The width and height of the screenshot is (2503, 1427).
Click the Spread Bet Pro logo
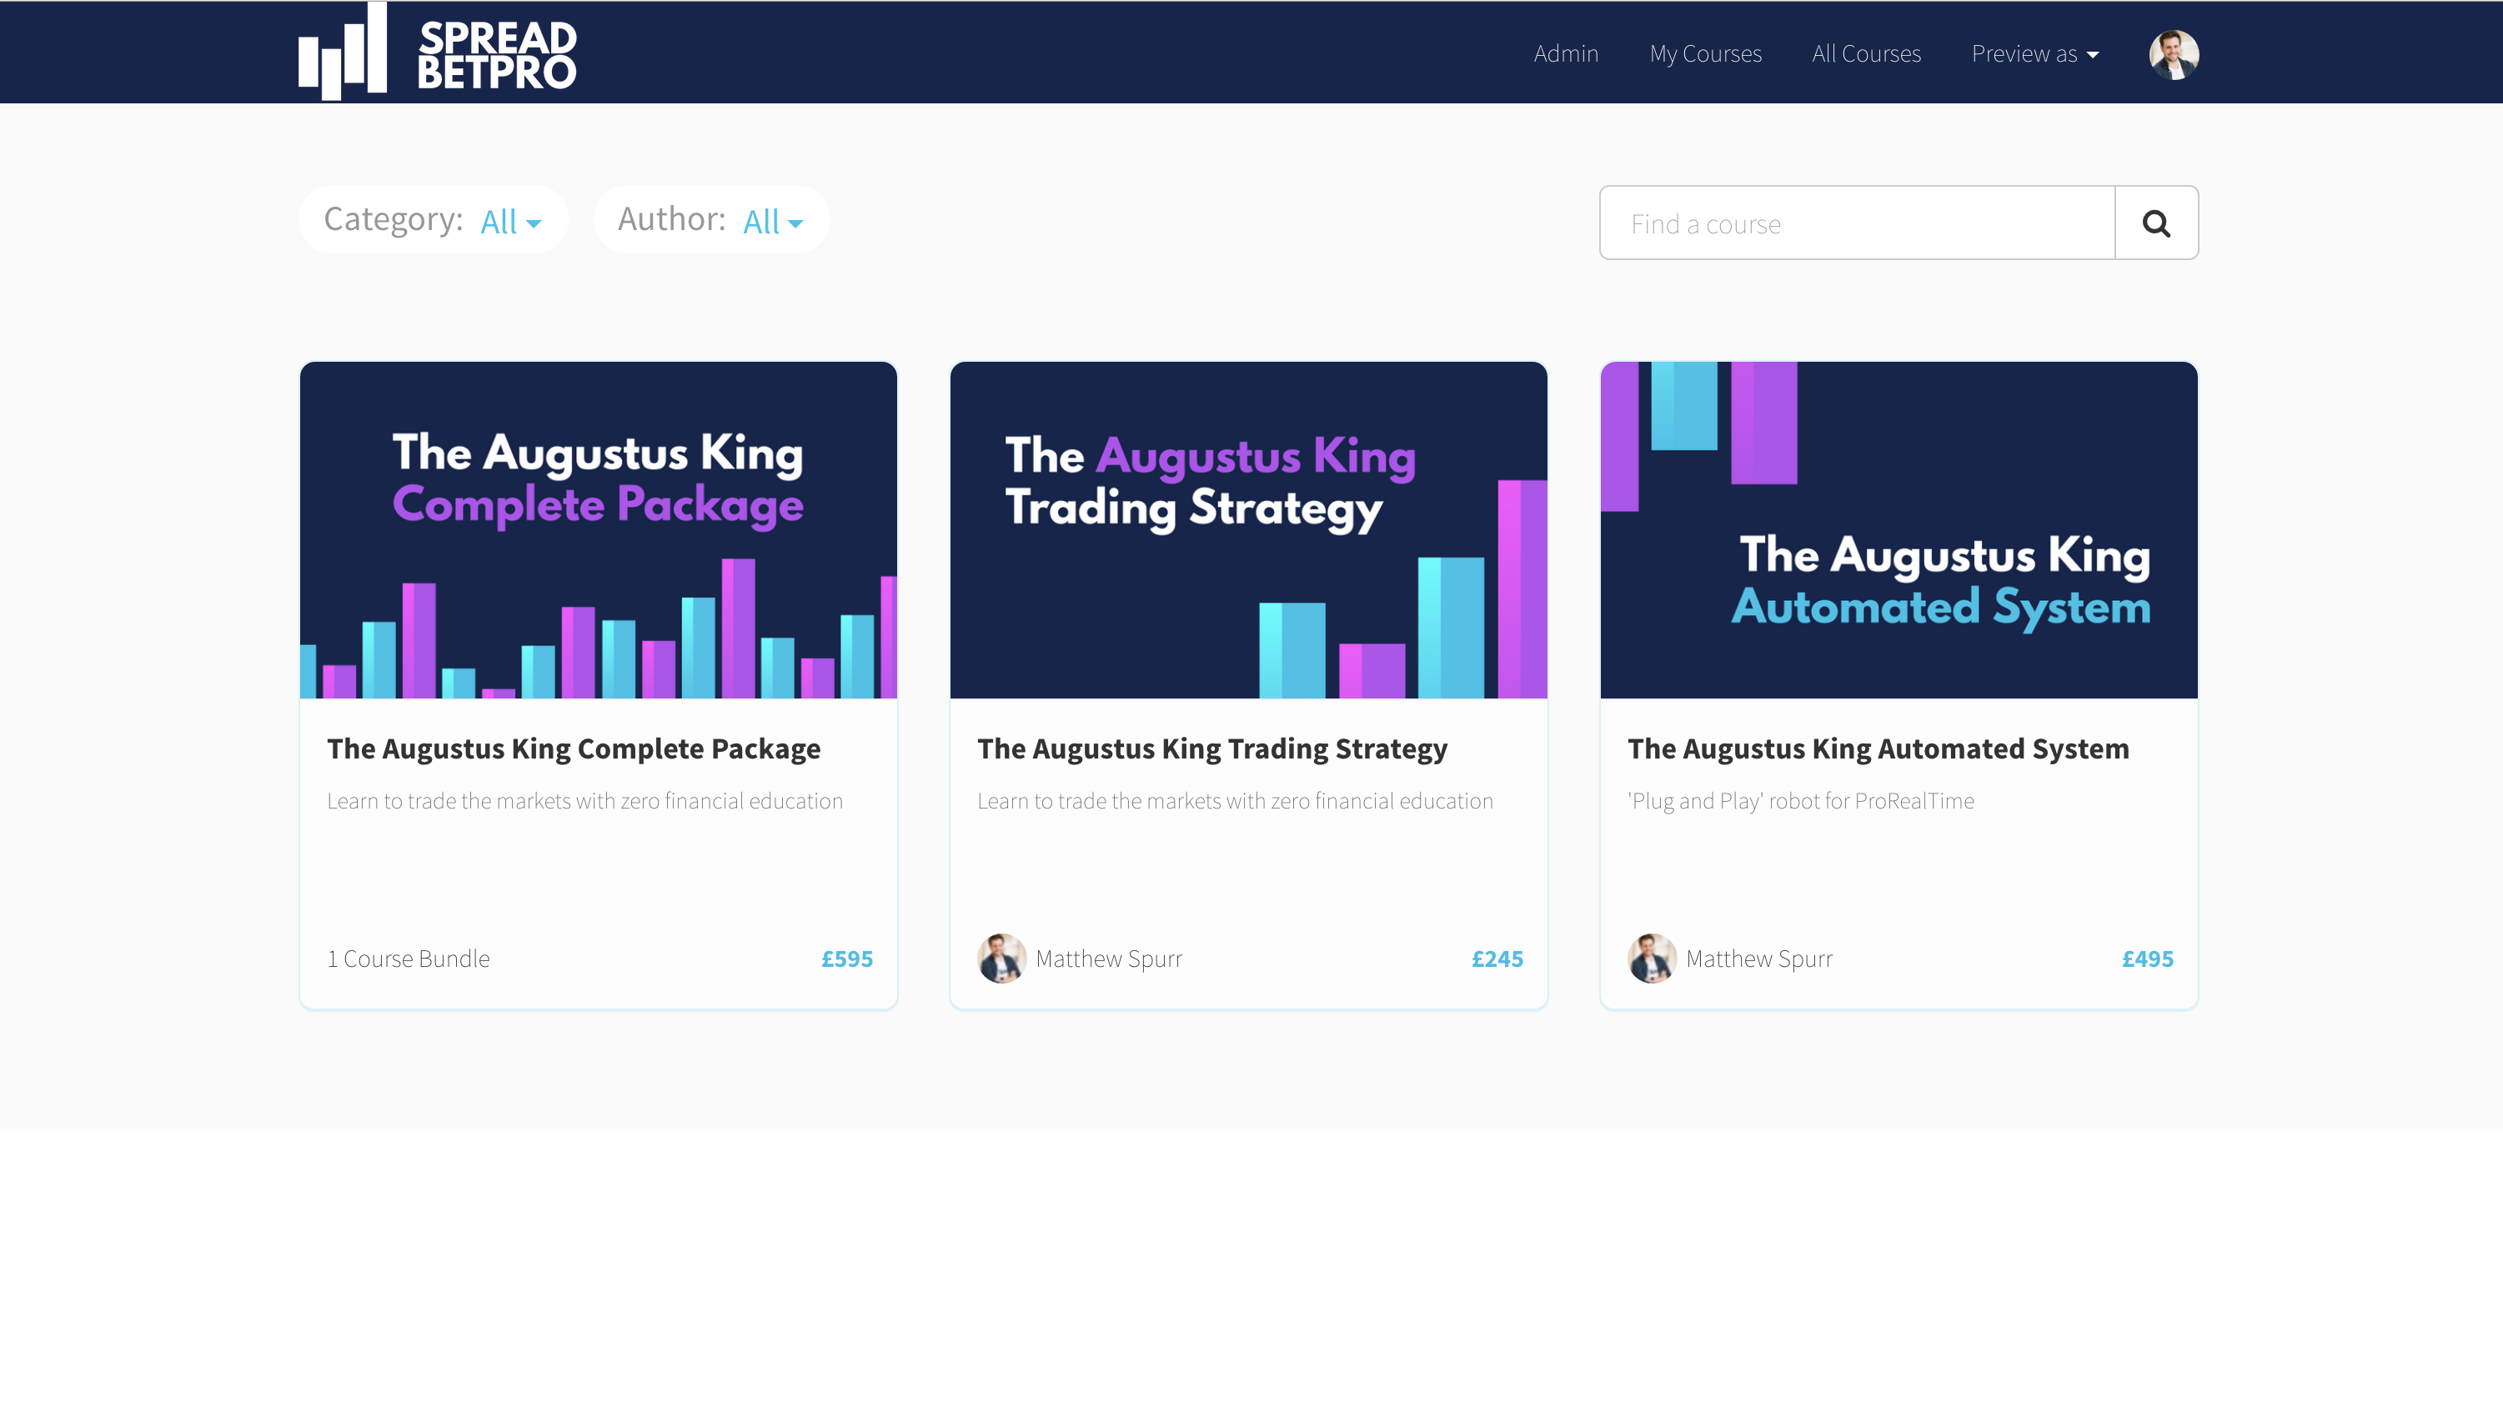(437, 53)
